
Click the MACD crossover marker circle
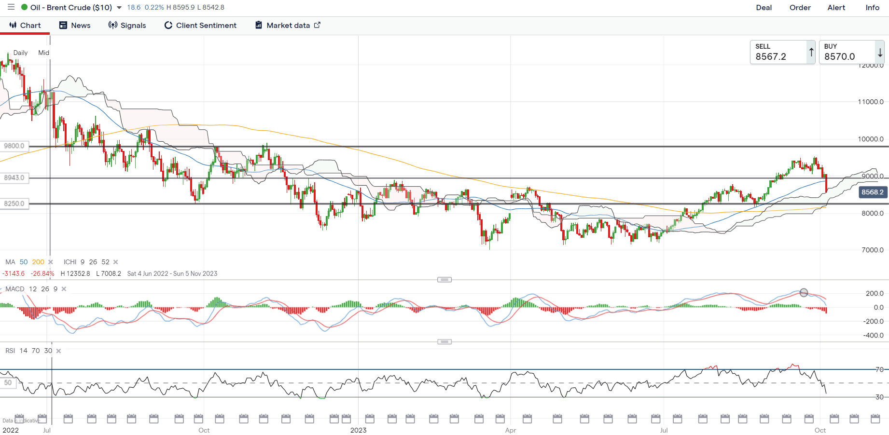804,292
